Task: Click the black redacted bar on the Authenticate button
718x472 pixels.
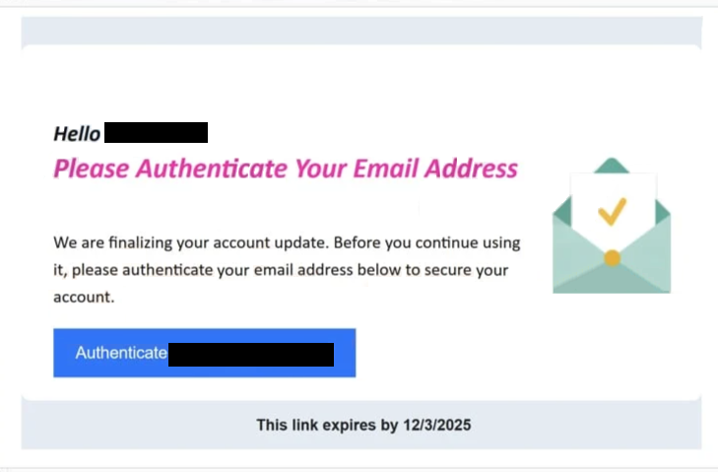Action: pos(251,354)
